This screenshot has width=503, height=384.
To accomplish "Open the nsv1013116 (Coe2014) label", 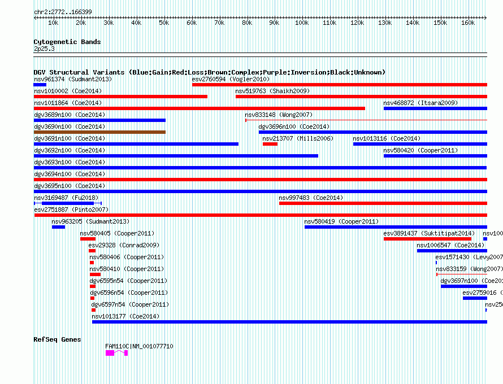I will [x=387, y=138].
